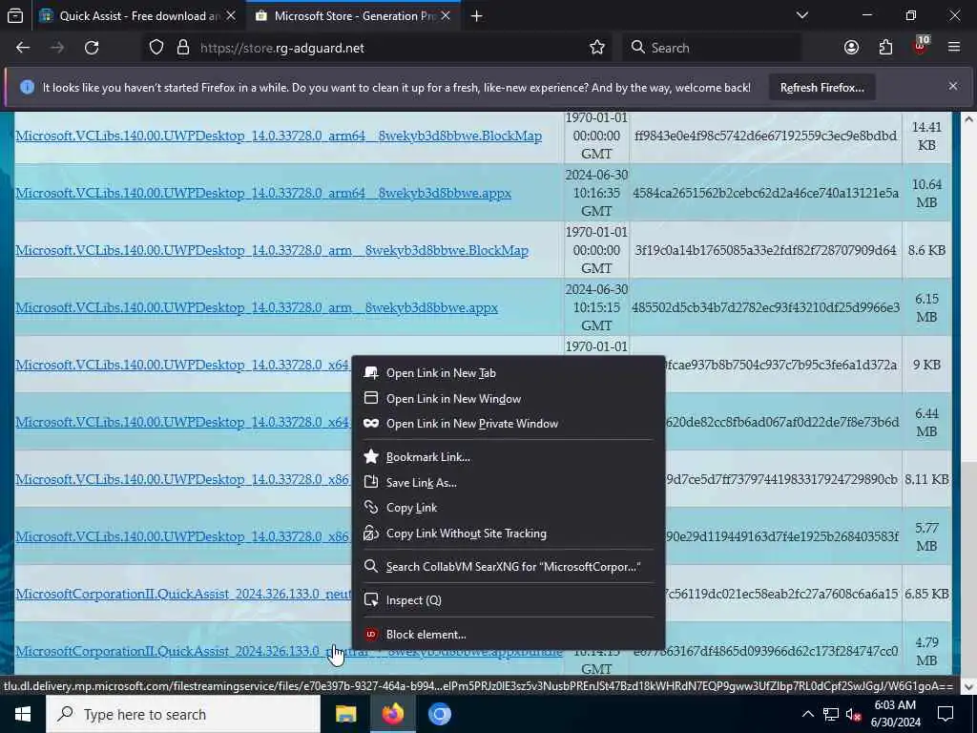Click scrollbar down arrow
The height and width of the screenshot is (733, 977).
coord(968,686)
